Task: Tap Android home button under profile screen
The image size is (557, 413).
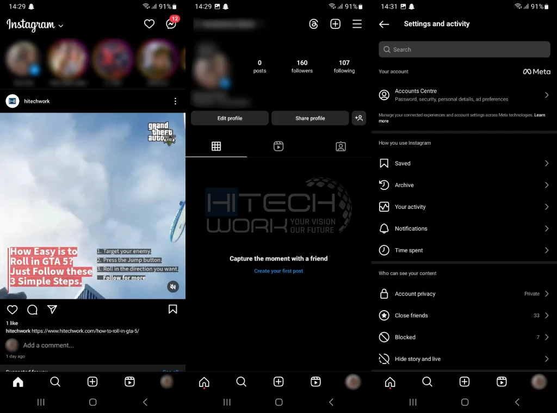Action: point(279,402)
